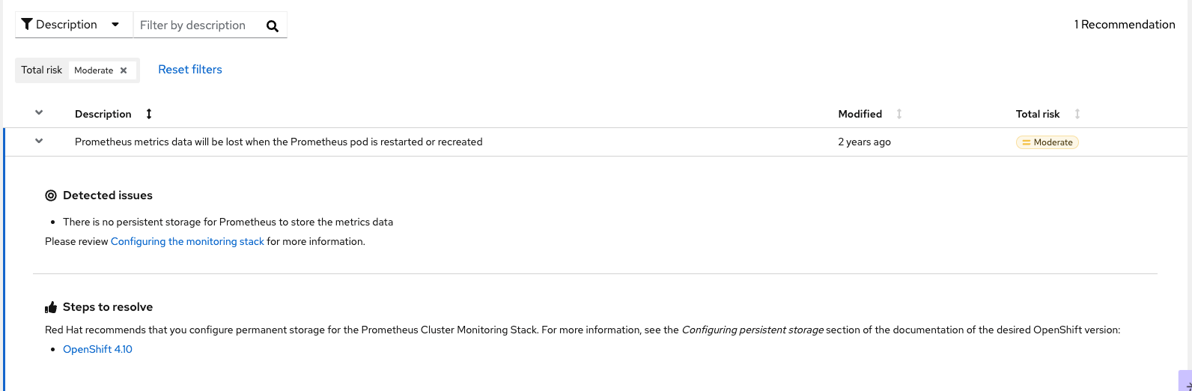
Task: Open the OpenShift 4.10 documentation link
Action: [97, 349]
